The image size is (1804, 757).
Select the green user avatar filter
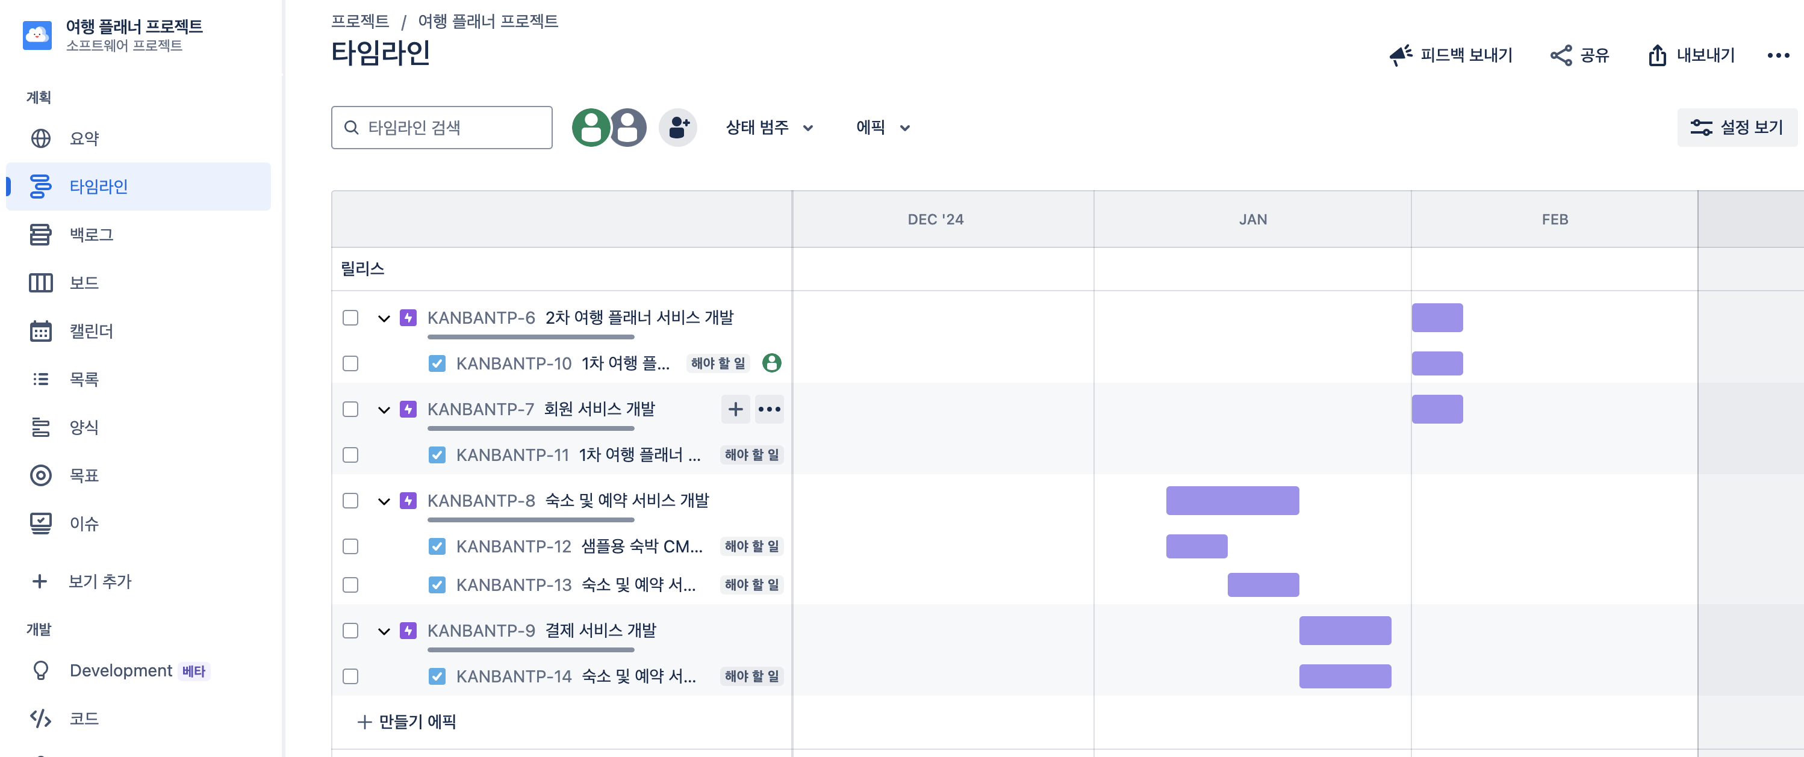(591, 128)
